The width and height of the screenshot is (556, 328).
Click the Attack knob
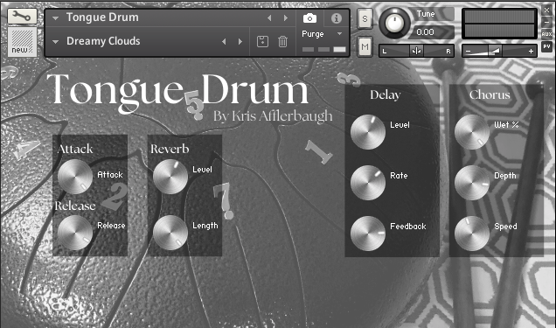(75, 177)
